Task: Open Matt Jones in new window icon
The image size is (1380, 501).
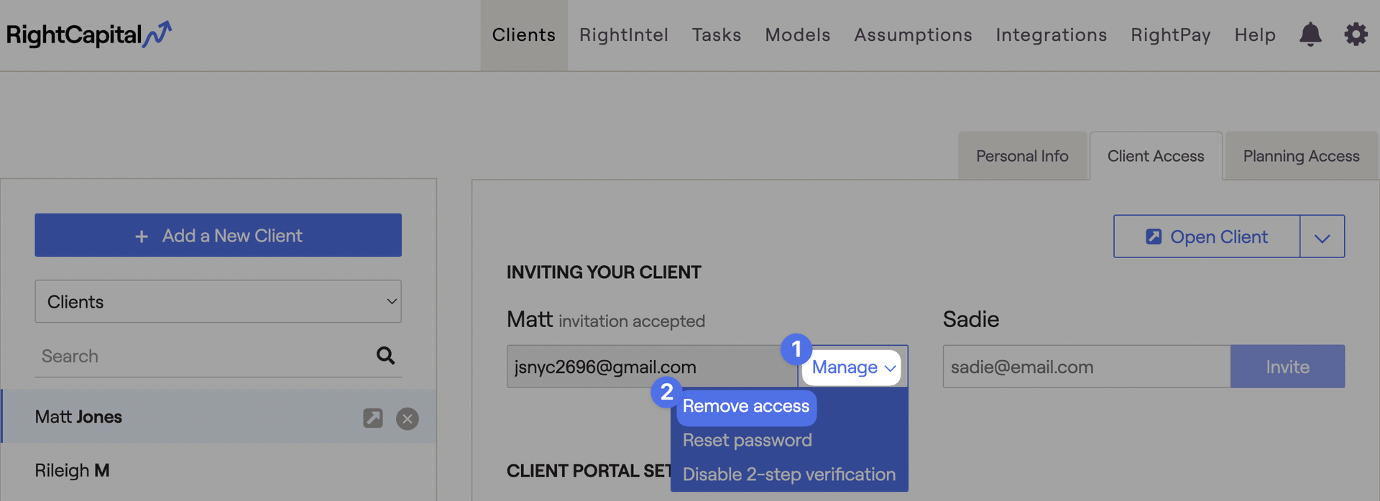Action: tap(373, 418)
